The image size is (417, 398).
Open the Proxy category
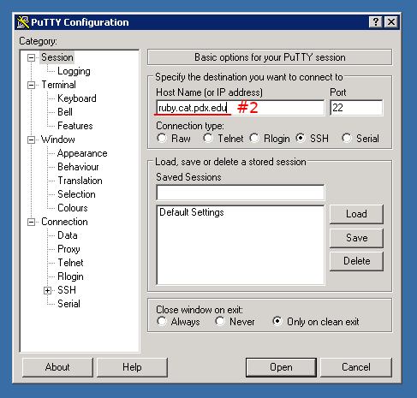click(69, 249)
